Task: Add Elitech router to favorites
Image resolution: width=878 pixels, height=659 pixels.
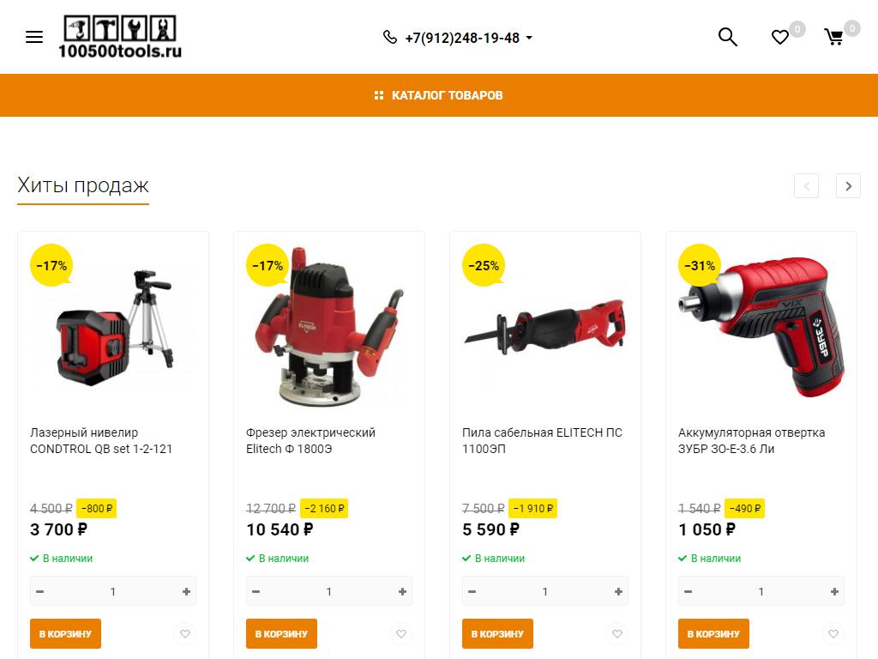Action: point(401,634)
